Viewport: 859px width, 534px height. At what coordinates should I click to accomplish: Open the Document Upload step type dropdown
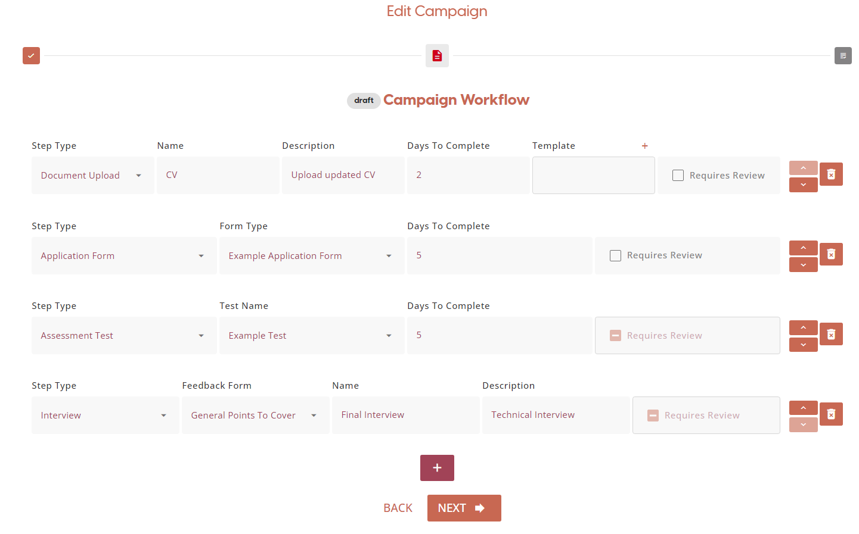tap(92, 176)
